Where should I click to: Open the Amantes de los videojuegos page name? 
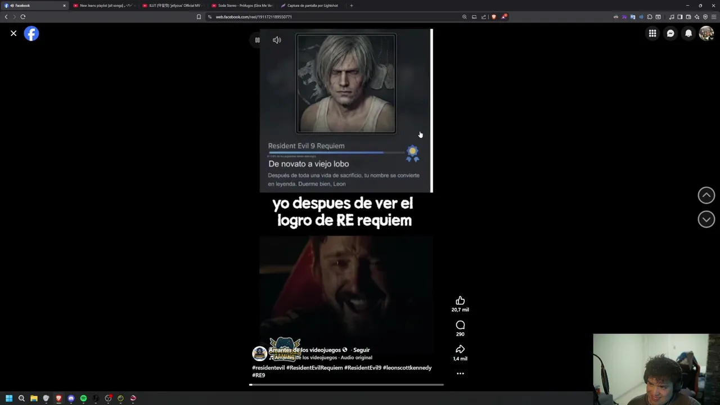tap(305, 350)
